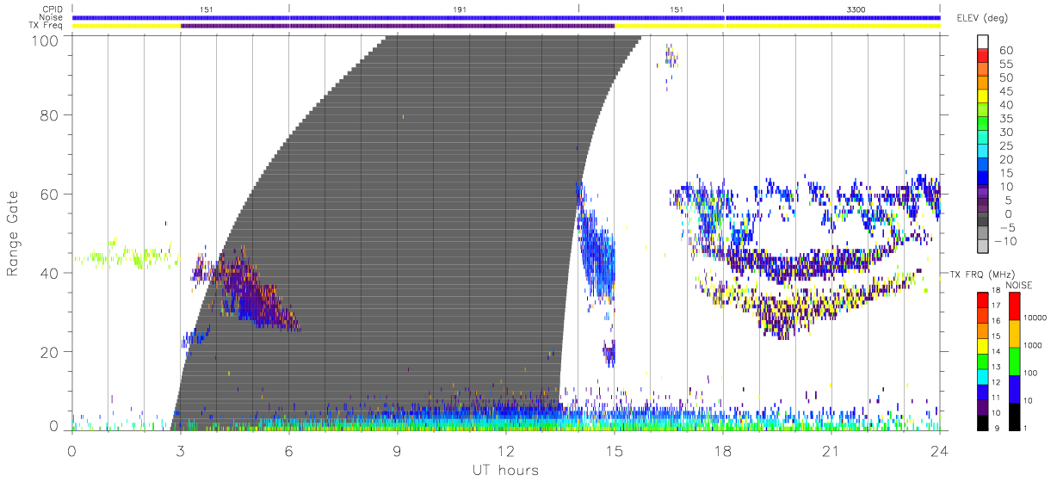This screenshot has height=488, width=1057.
Task: Select the black 9-10 MHz TX FRQ swatch
Action: [983, 421]
